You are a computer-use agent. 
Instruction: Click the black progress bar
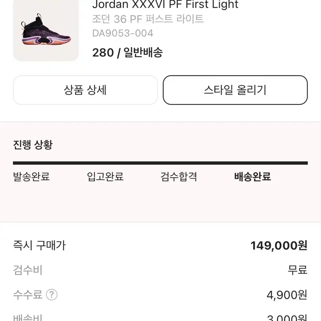(160, 163)
